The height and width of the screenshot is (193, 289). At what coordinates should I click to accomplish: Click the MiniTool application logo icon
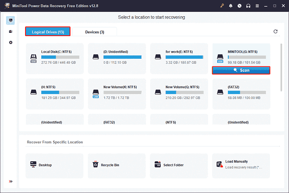(x=7, y=6)
